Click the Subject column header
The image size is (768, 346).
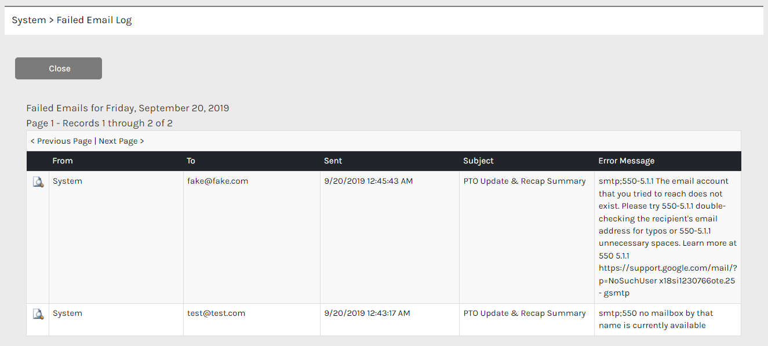click(x=478, y=161)
